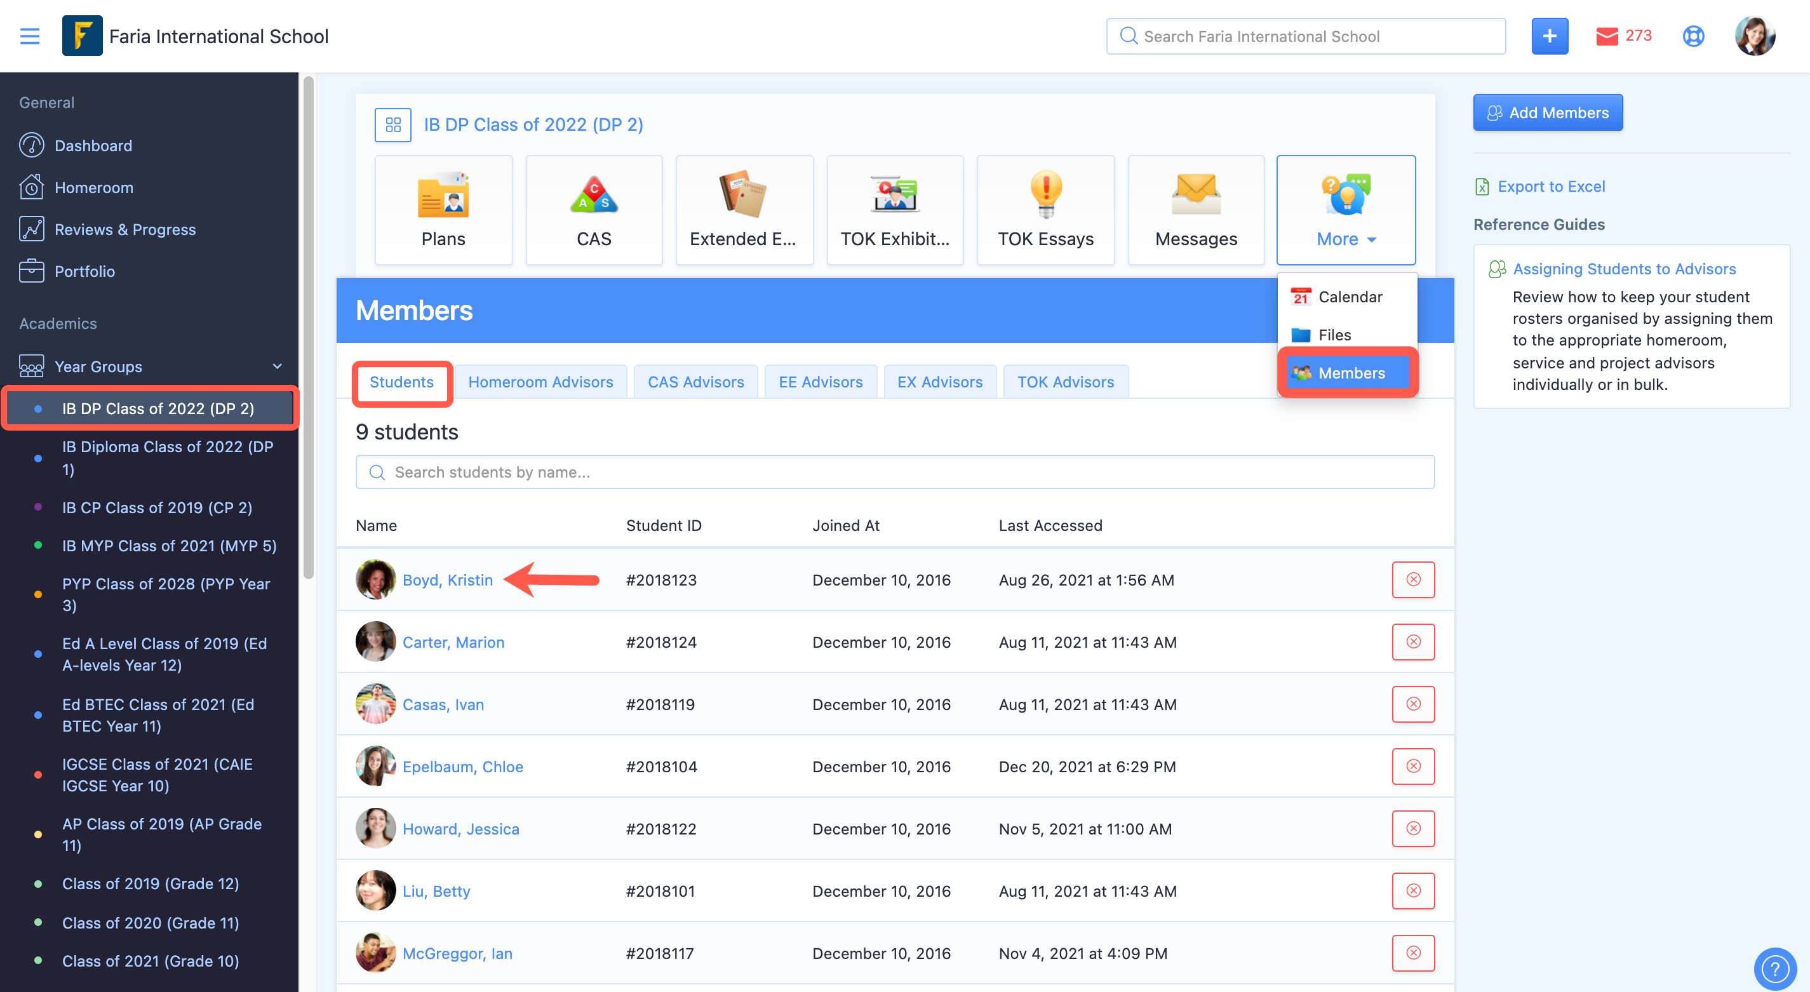Image resolution: width=1810 pixels, height=992 pixels.
Task: Open the Plans tile
Action: 443,210
